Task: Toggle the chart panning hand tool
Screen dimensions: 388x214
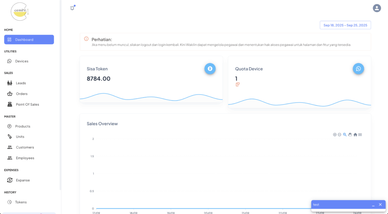Action: pyautogui.click(x=350, y=135)
